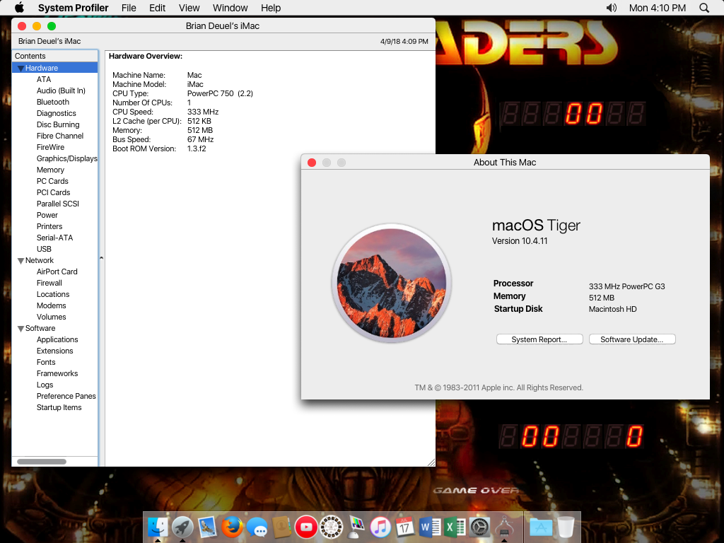Viewport: 724px width, 543px height.
Task: Open Contacts address book icon
Action: point(281,527)
